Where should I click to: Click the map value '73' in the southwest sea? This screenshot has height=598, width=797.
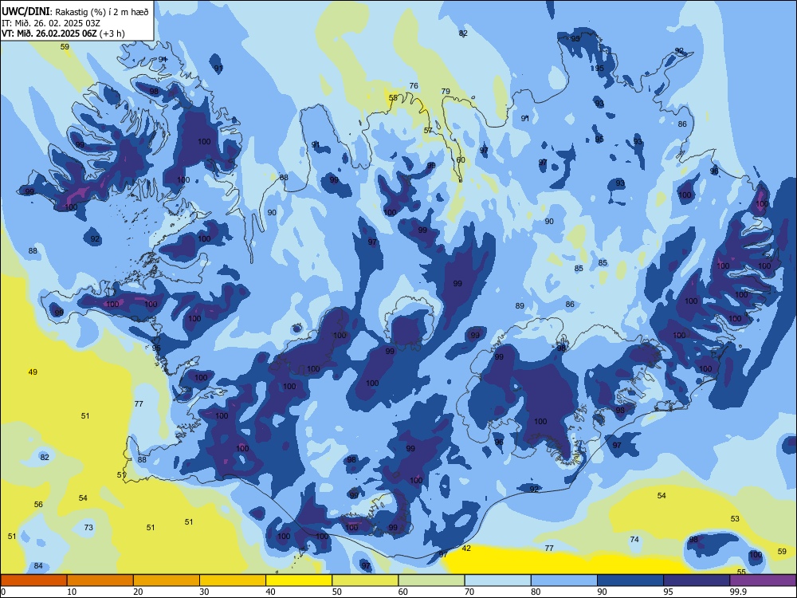pyautogui.click(x=88, y=527)
